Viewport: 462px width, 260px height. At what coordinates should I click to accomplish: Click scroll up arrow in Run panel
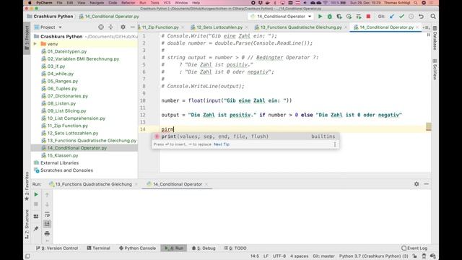47,194
